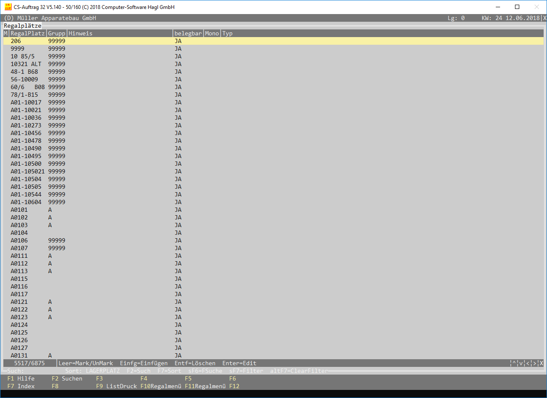Click the scroll down 'v' in status bar
This screenshot has width=547, height=398.
[521, 363]
